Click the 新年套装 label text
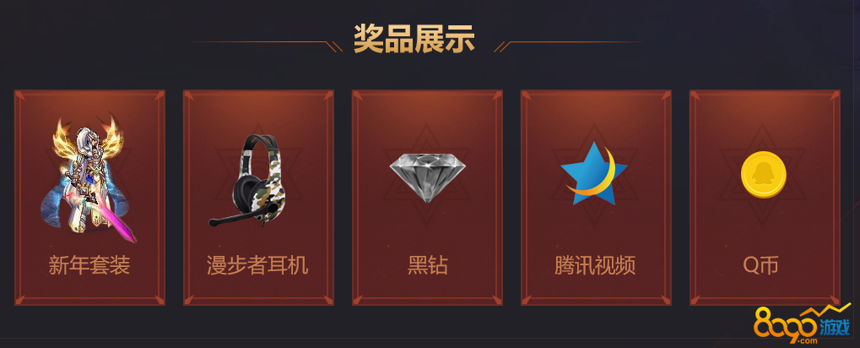The height and width of the screenshot is (348, 860). pos(89,266)
